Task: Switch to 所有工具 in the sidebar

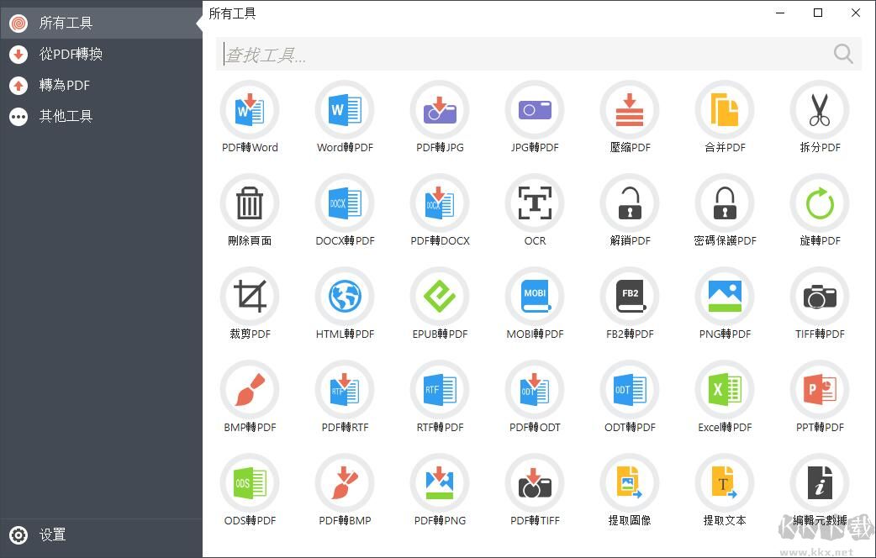Action: click(101, 23)
